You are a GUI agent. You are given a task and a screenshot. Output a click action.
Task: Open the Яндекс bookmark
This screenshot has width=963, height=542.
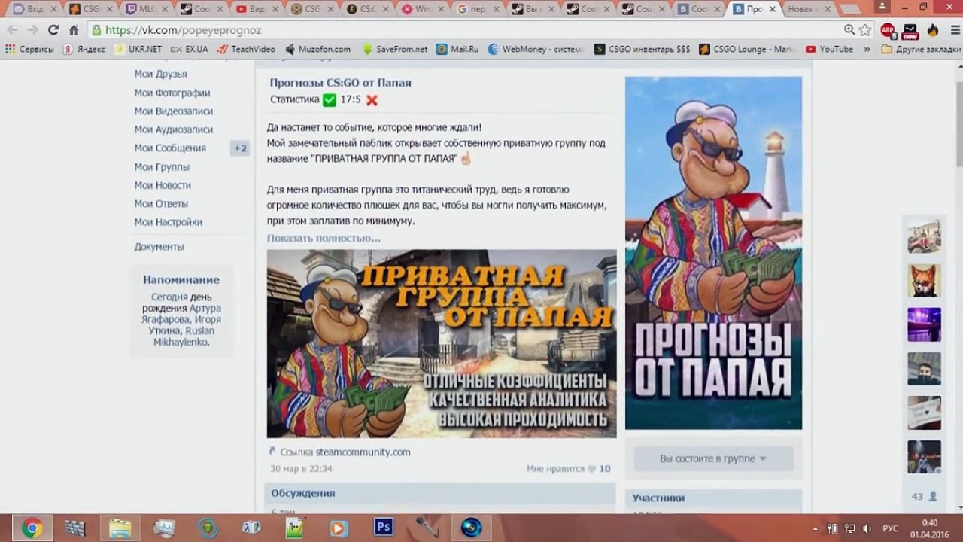(x=84, y=49)
